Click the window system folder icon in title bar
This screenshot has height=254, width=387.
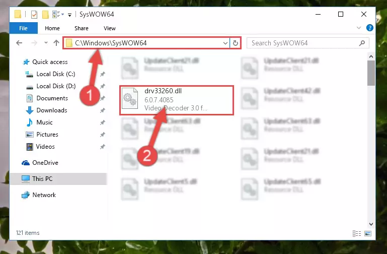[18, 14]
